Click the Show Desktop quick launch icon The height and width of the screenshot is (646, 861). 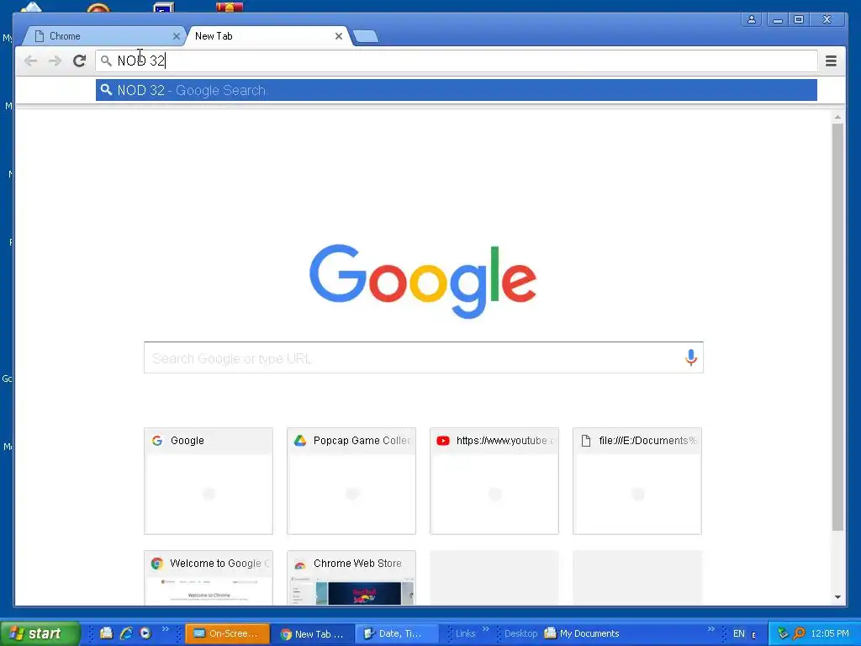click(x=107, y=633)
